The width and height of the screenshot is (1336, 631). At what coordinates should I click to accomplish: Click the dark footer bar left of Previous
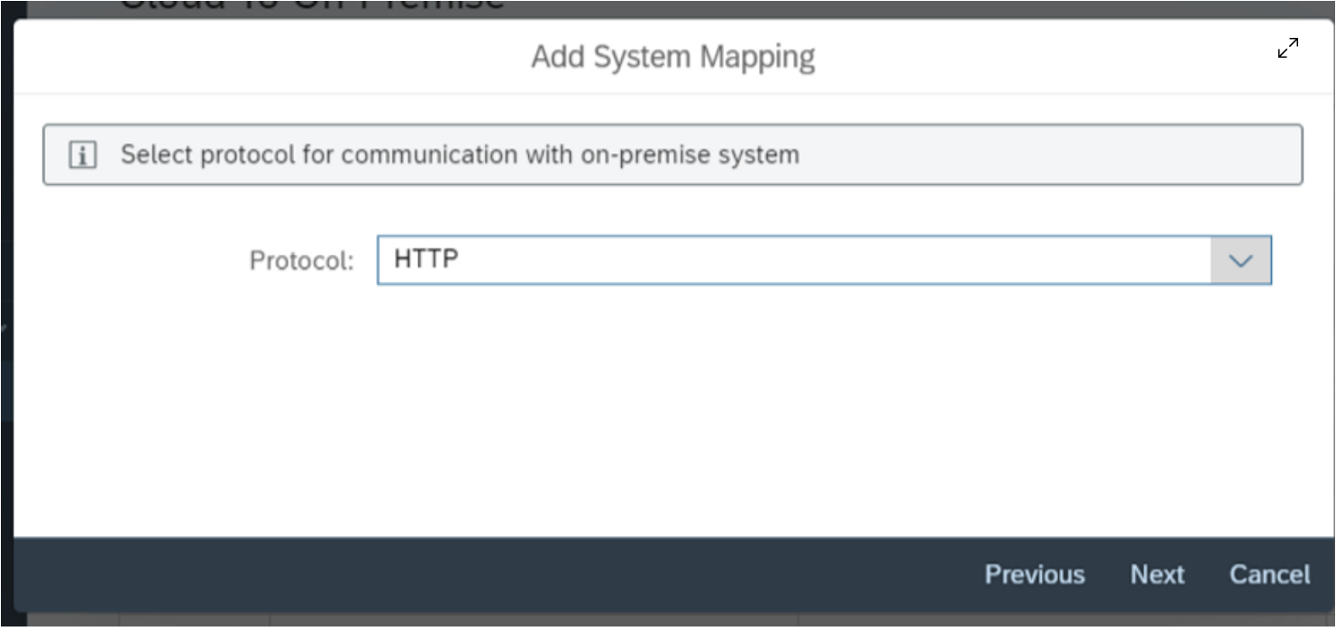coord(451,574)
